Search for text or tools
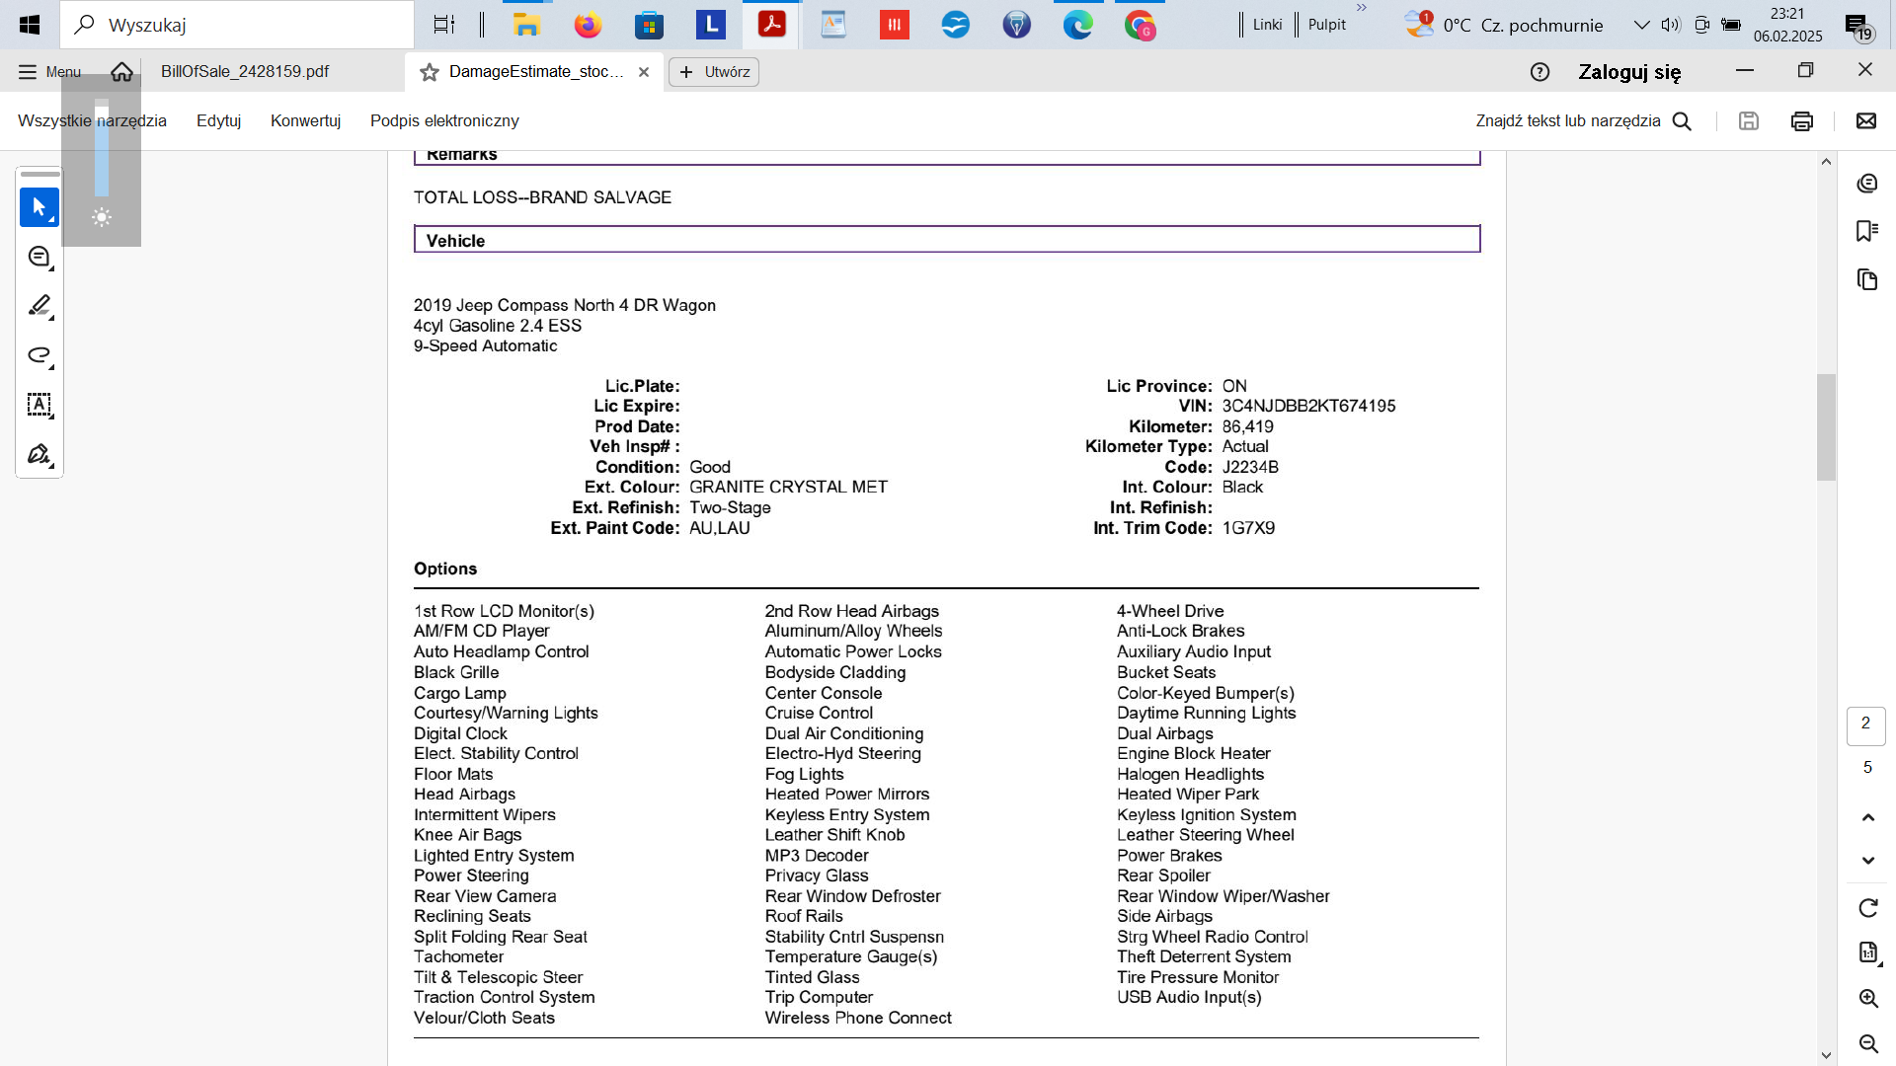This screenshot has width=1896, height=1066. click(x=1584, y=120)
